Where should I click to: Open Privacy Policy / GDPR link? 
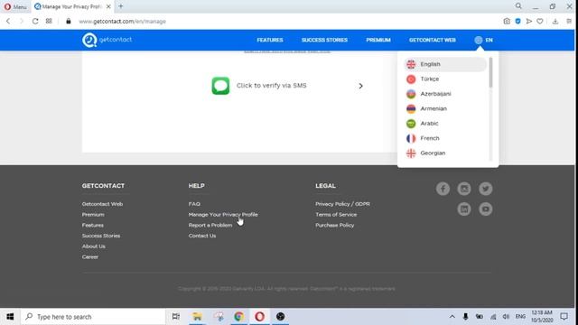pos(342,204)
